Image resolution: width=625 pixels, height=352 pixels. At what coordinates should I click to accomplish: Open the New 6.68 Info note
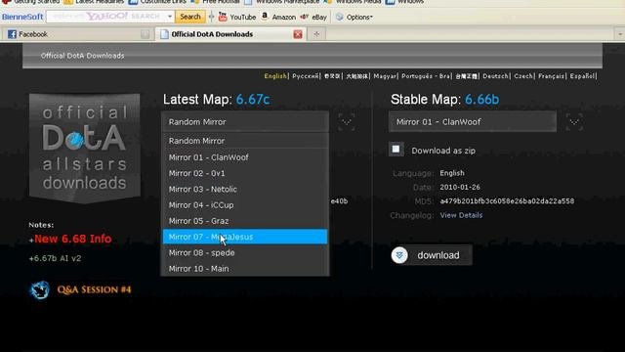tap(72, 239)
